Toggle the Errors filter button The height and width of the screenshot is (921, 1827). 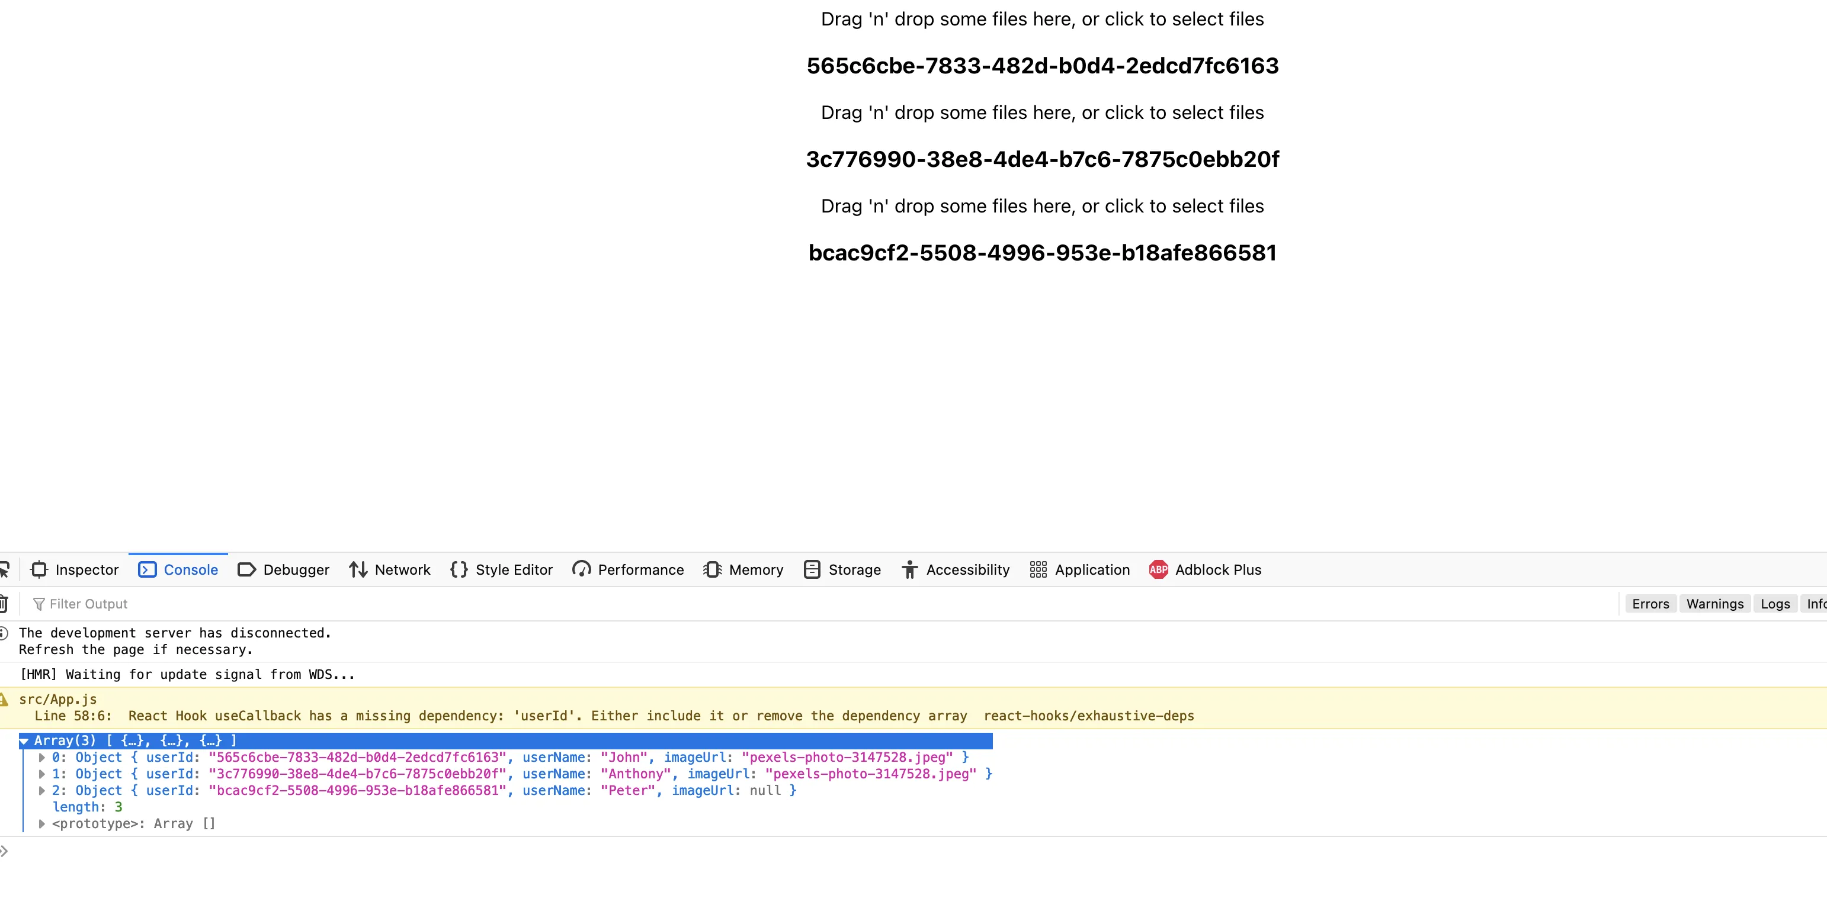tap(1650, 604)
